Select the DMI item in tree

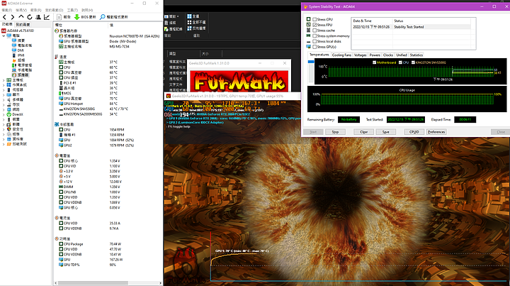coord(18,50)
